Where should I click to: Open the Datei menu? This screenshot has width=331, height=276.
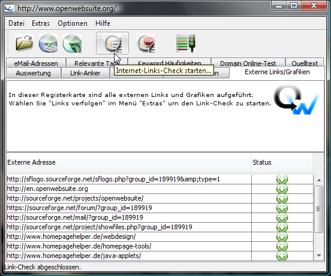click(x=16, y=23)
